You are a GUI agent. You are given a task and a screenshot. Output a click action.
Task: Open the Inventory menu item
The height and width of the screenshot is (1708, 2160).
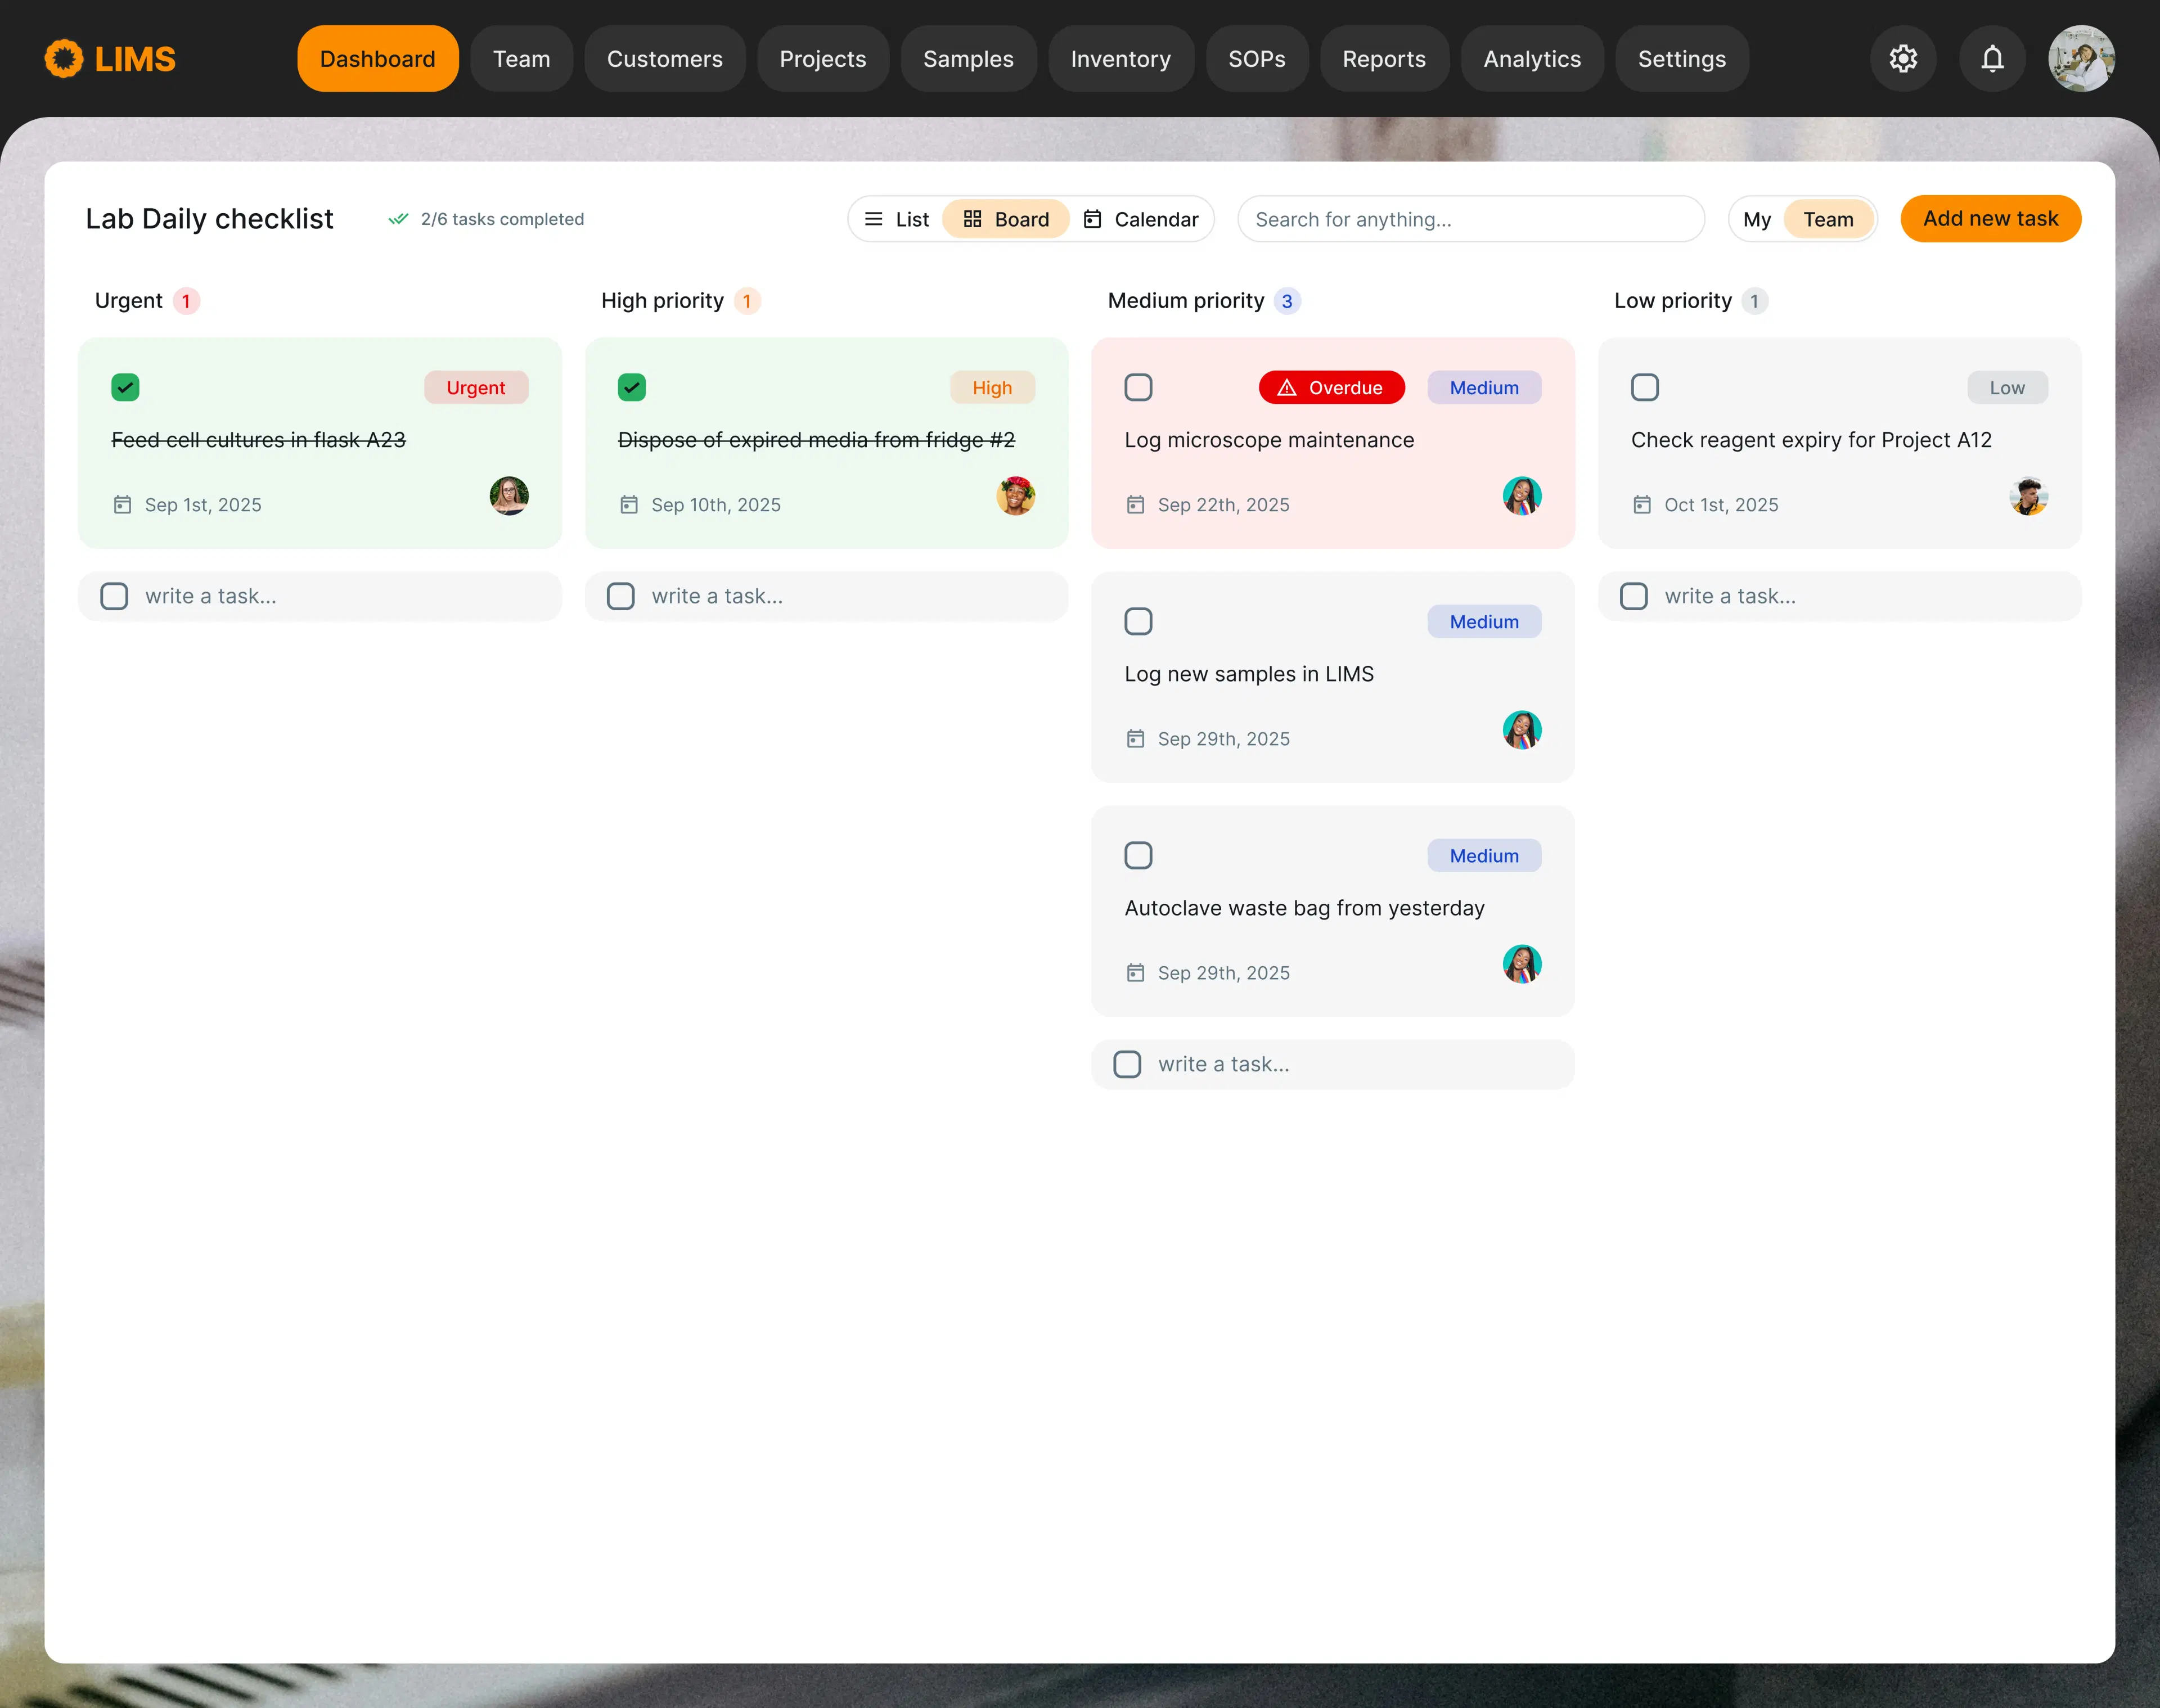pyautogui.click(x=1120, y=59)
